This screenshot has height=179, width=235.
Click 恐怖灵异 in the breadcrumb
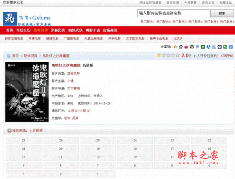coord(31,56)
